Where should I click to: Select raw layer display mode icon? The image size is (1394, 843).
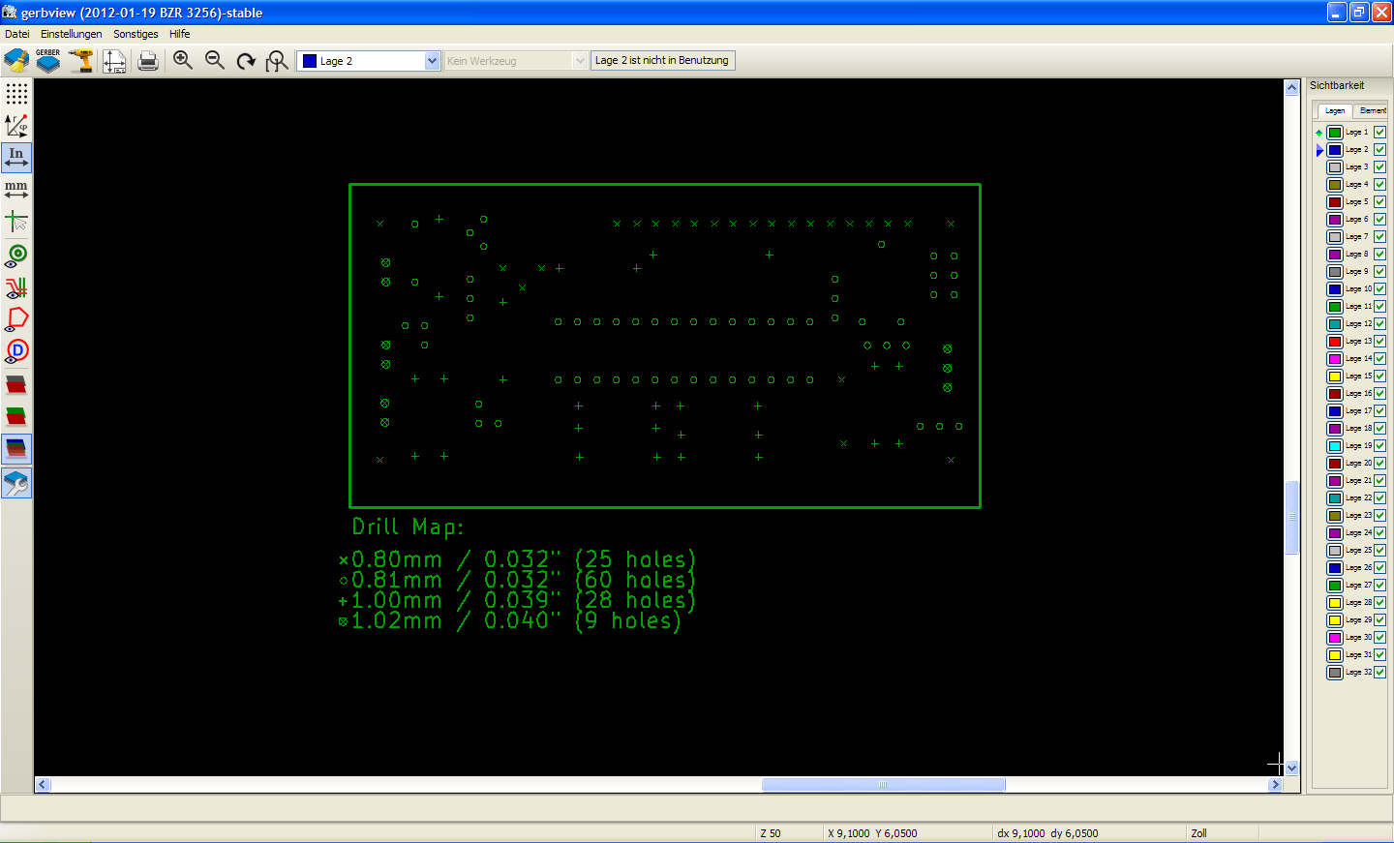pos(16,384)
